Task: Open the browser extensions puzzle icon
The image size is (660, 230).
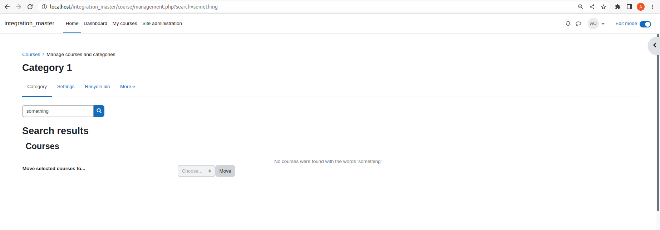Action: click(x=617, y=7)
